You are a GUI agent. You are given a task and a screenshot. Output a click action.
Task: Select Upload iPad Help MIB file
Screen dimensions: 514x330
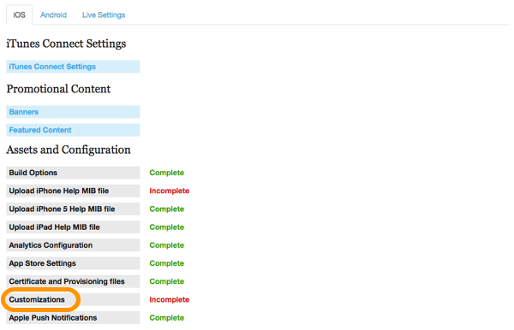(x=73, y=227)
